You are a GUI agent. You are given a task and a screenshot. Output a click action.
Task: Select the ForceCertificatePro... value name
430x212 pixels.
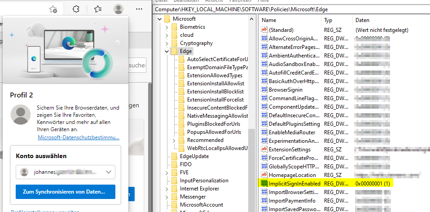[x=294, y=158]
